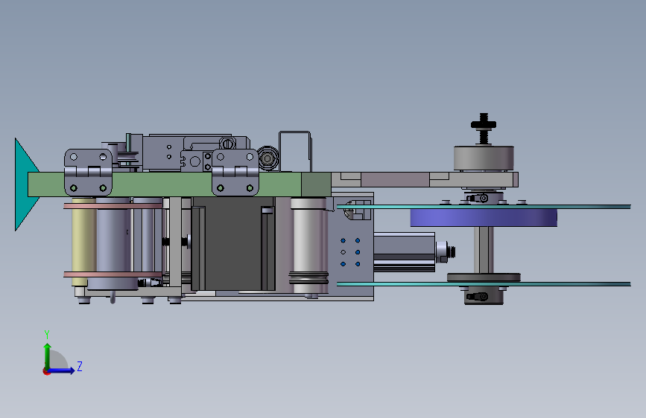646x418 pixels.
Task: Click the "Y" axis label
Action: click(47, 334)
